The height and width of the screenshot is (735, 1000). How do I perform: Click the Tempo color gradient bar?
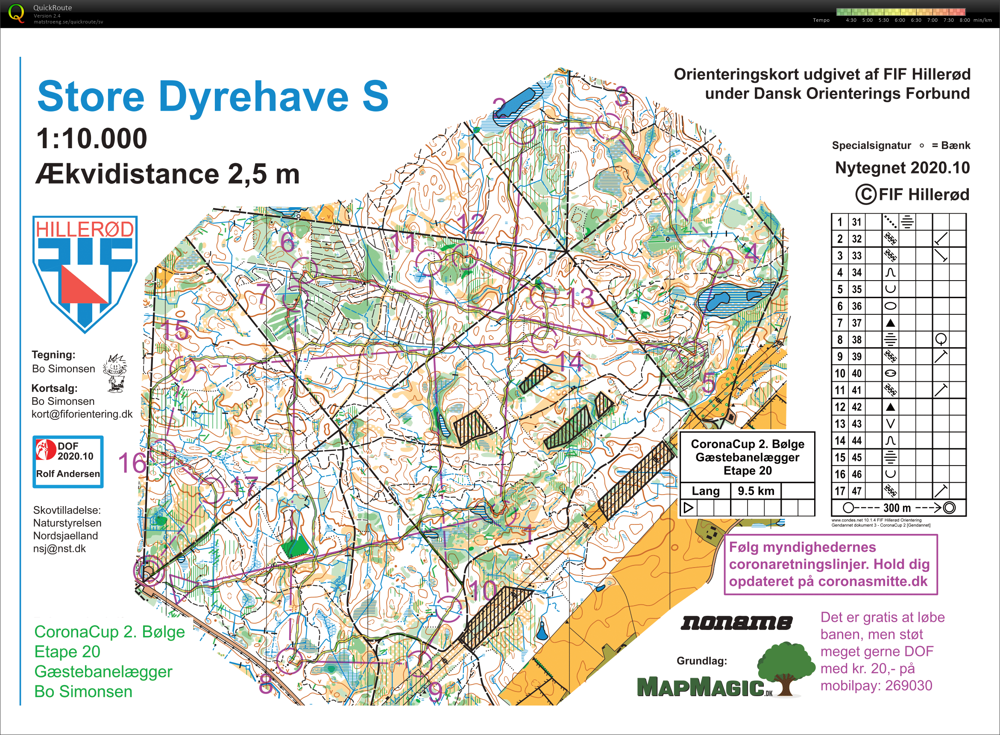[901, 12]
